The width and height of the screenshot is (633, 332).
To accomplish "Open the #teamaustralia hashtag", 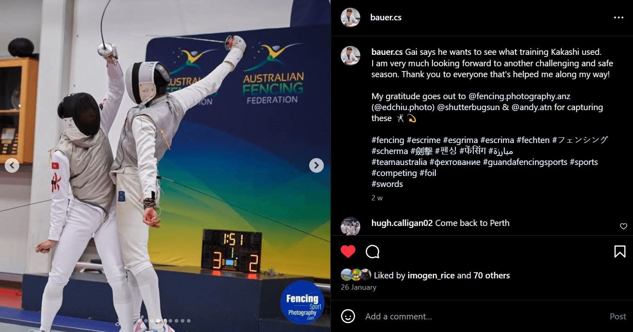I will [x=399, y=162].
